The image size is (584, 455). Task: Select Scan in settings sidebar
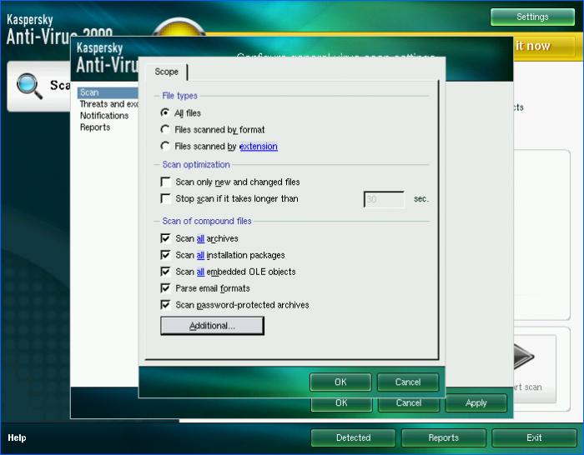point(108,92)
